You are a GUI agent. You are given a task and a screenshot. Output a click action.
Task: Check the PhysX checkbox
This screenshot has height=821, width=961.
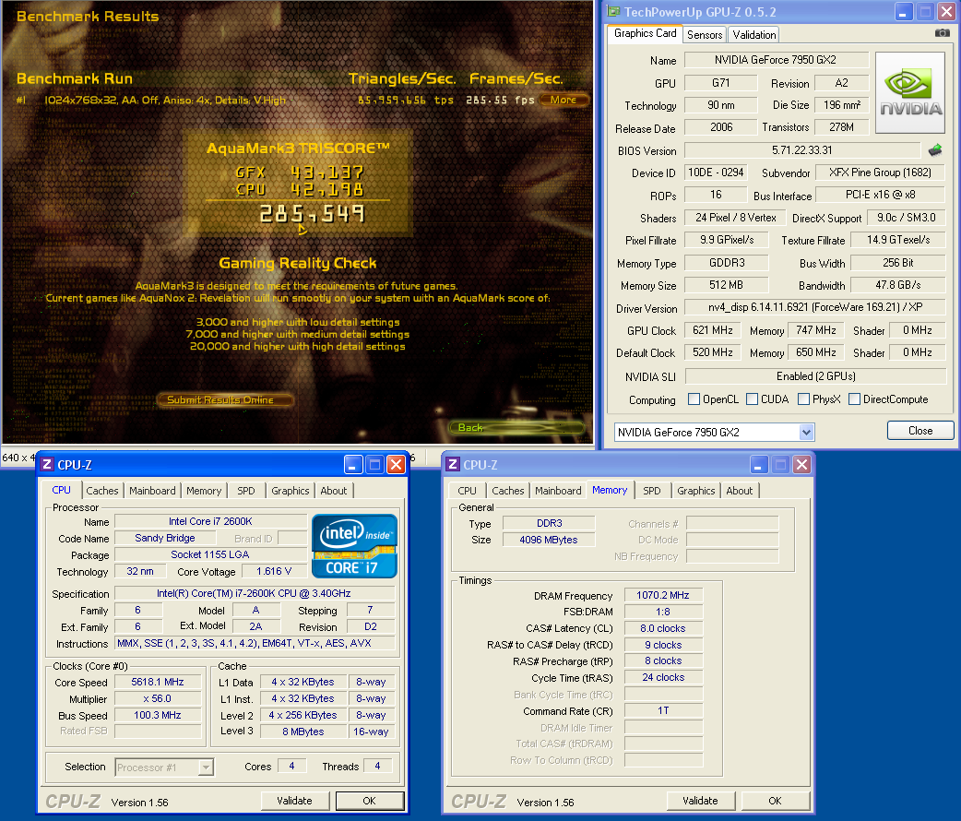803,399
